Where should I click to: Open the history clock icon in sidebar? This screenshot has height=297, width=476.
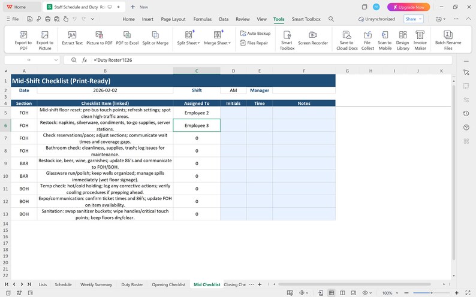coord(466,113)
